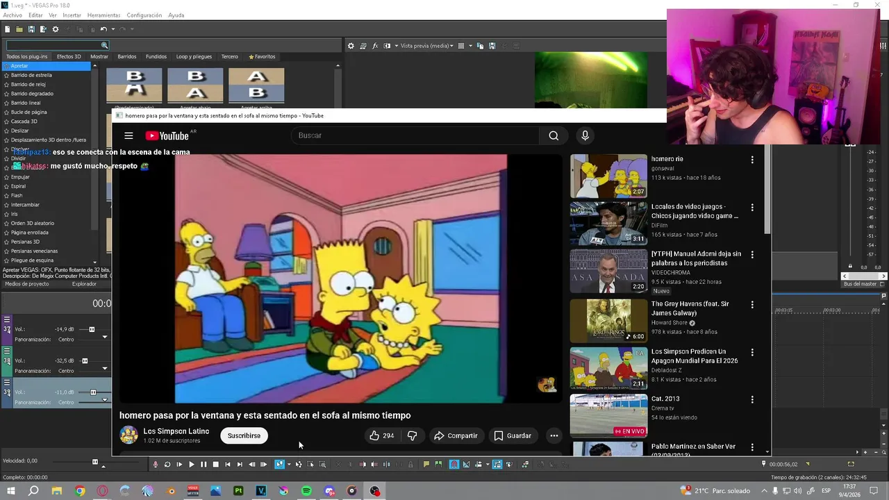Save the project with the floppy icon
Viewport: 889px width, 500px height.
point(31,29)
